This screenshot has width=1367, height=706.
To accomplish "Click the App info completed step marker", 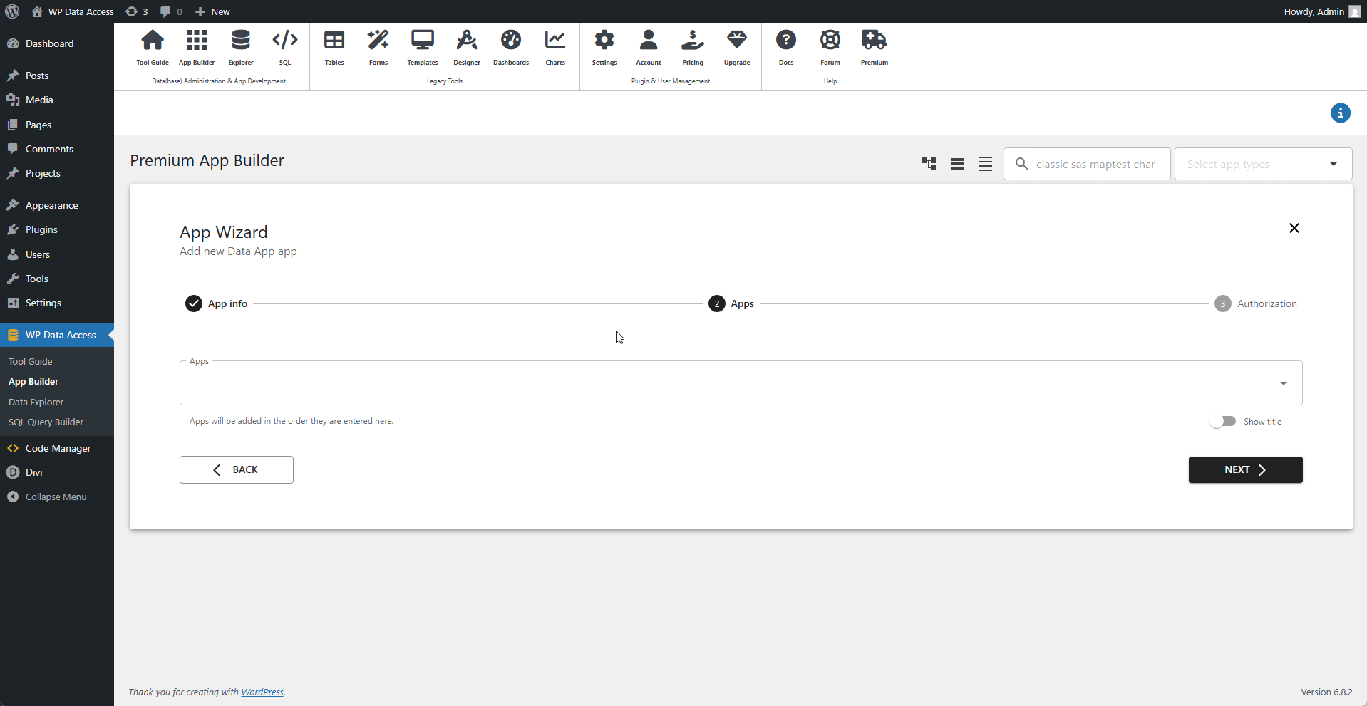I will 193,303.
